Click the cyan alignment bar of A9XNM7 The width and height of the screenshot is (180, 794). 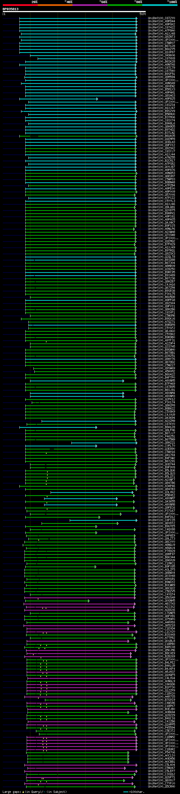(x=81, y=499)
